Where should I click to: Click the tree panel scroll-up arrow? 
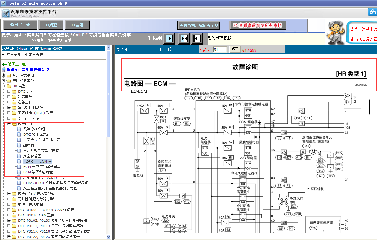109,48
